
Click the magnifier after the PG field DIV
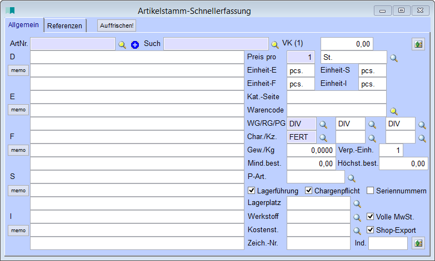(422, 125)
